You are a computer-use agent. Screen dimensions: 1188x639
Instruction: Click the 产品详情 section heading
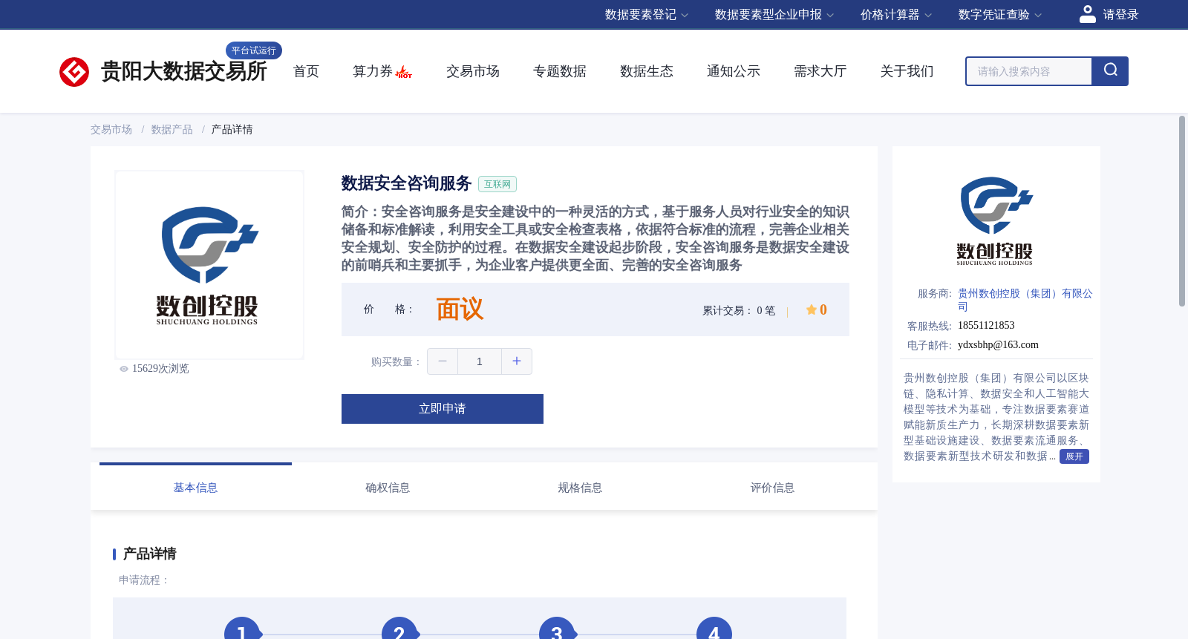coord(149,554)
